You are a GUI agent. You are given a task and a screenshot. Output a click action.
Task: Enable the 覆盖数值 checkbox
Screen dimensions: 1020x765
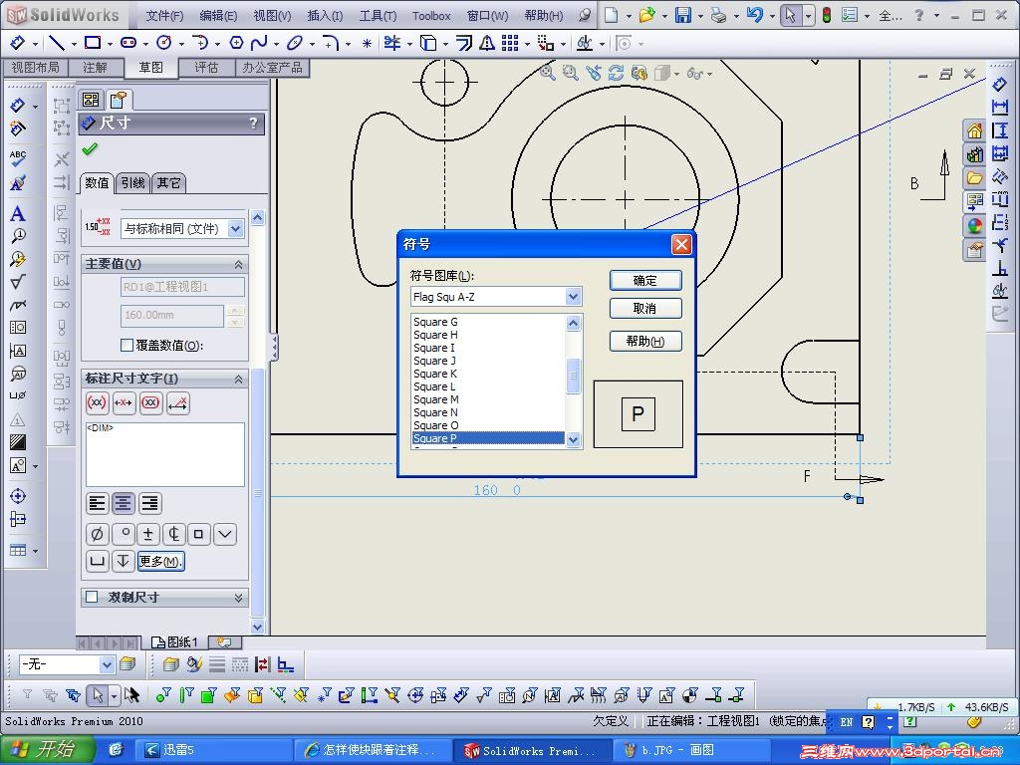click(x=127, y=346)
